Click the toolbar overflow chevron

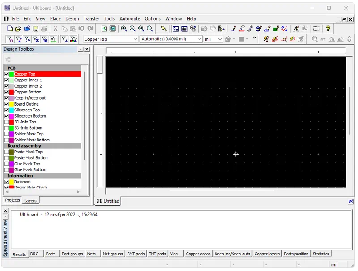(254, 38)
